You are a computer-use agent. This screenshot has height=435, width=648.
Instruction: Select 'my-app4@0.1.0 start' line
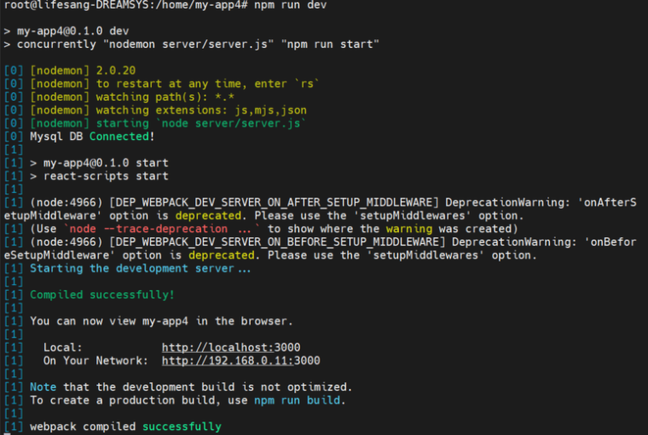pos(106,163)
